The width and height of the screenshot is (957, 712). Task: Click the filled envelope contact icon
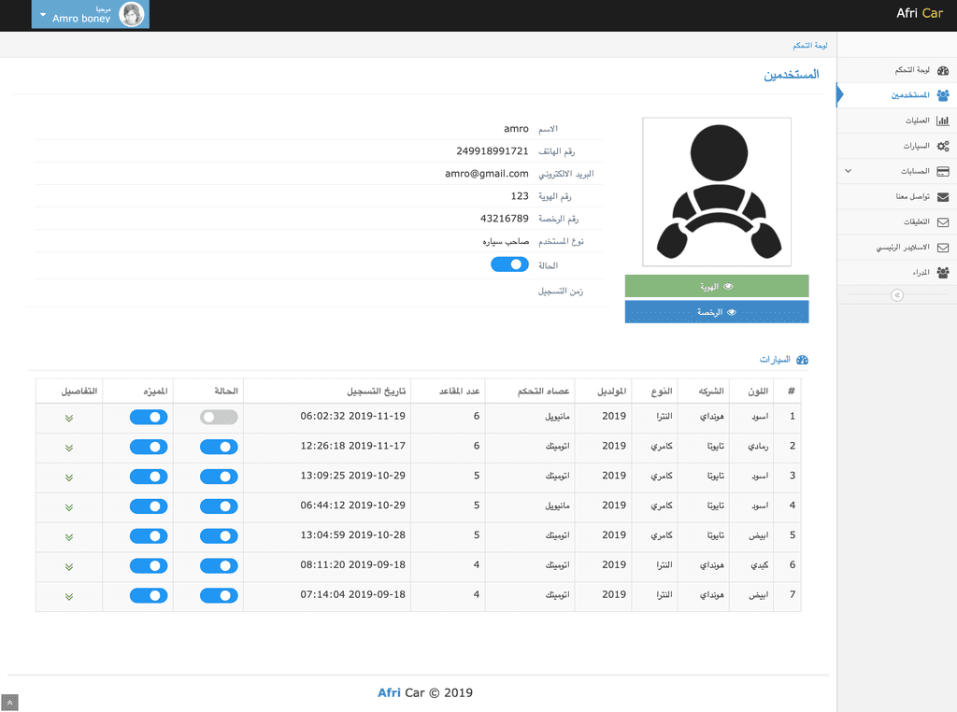coord(943,196)
